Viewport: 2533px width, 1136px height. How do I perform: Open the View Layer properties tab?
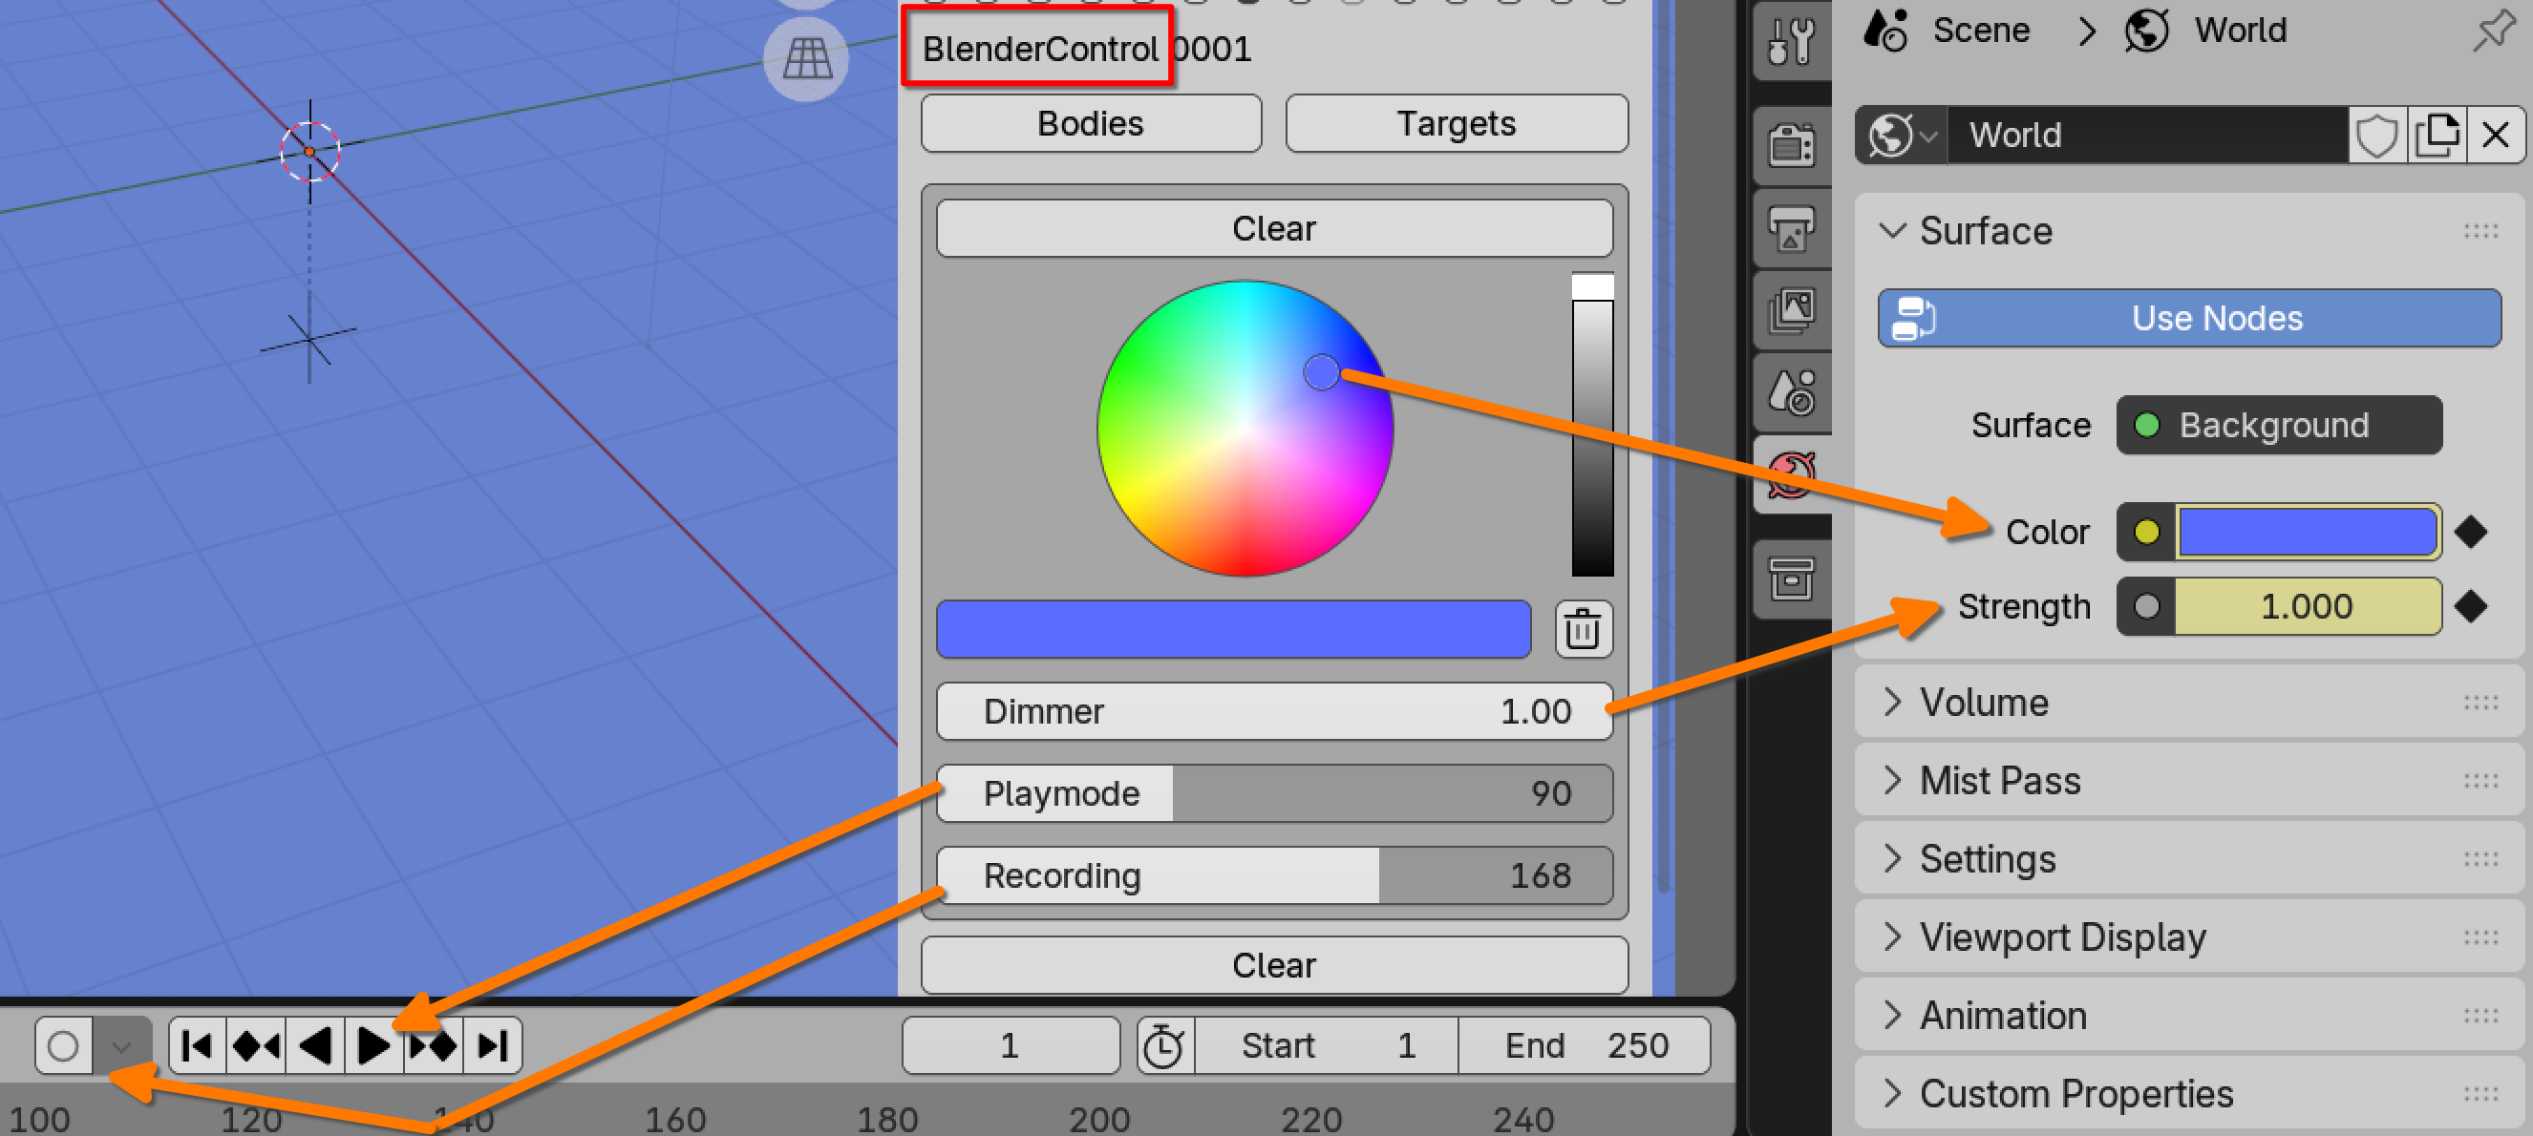point(1792,310)
